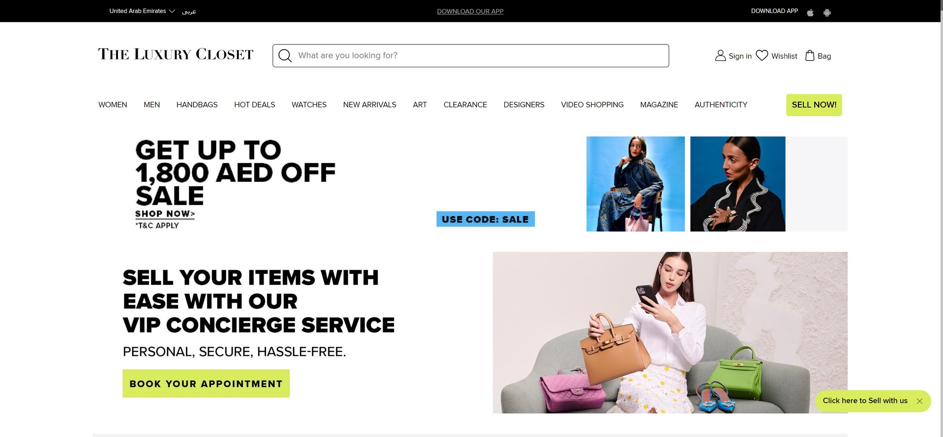Click the SELL NOW! button
The image size is (943, 437).
click(814, 105)
